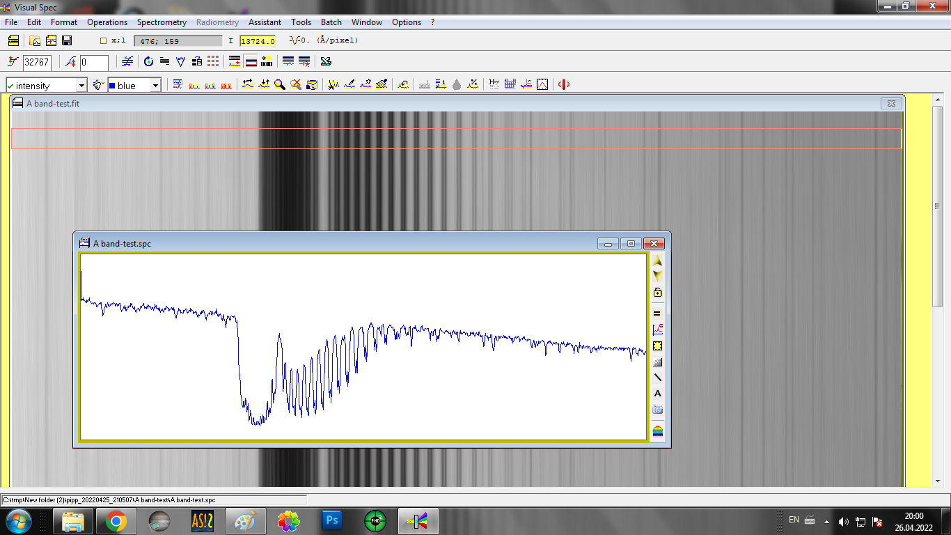
Task: Click the high threshold field showing 32767
Action: pyautogui.click(x=37, y=63)
